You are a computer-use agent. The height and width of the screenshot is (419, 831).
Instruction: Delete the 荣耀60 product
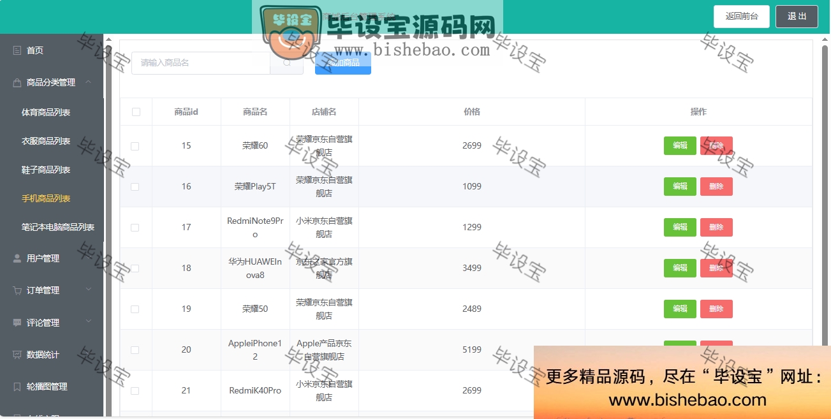point(716,146)
